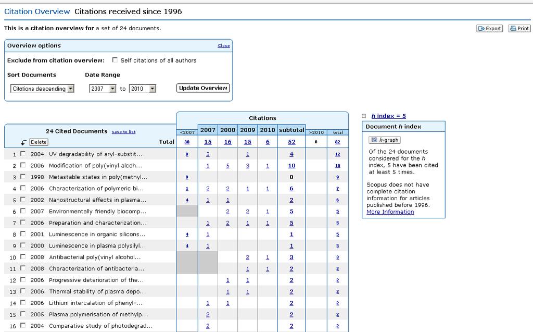Open Preparation and characterization row's subtotal of 5

coord(291,223)
